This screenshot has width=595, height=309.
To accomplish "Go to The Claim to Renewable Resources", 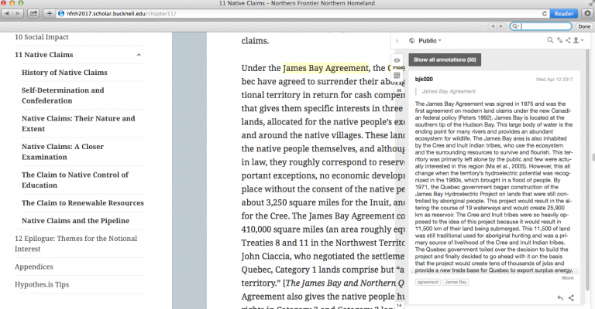I will click(82, 202).
